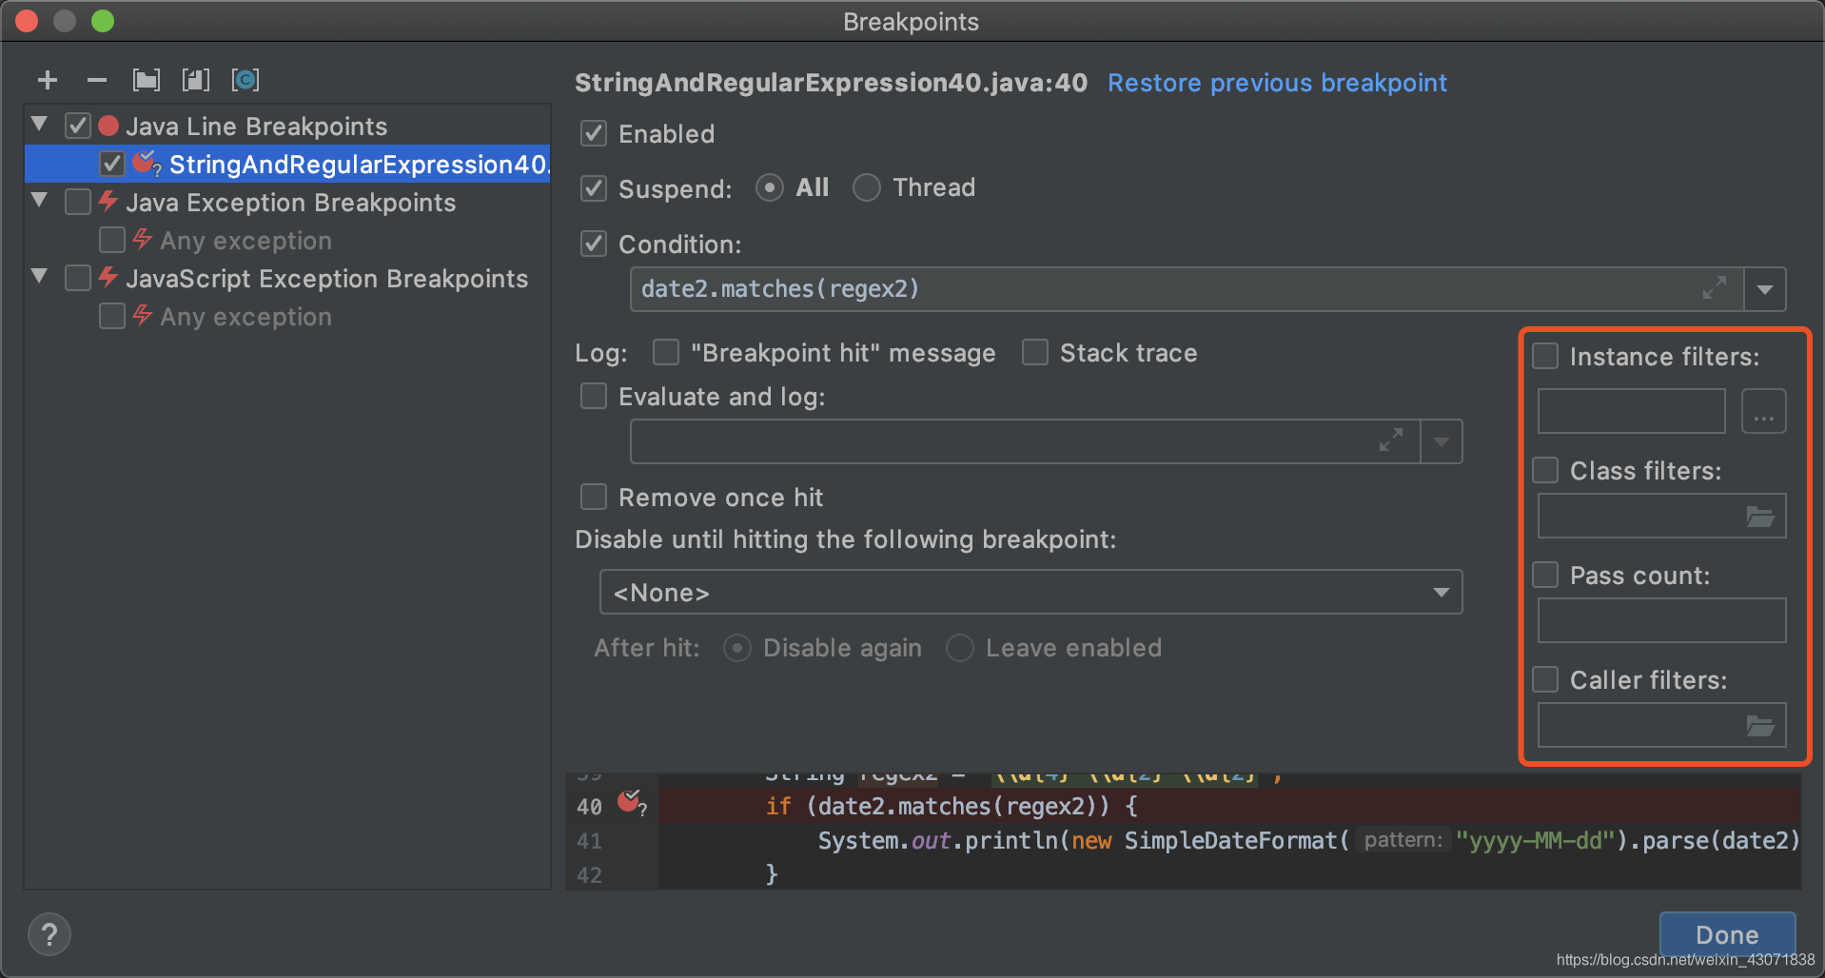Check the Java Exception Breakpoints group checkbox
The width and height of the screenshot is (1825, 978).
78,202
